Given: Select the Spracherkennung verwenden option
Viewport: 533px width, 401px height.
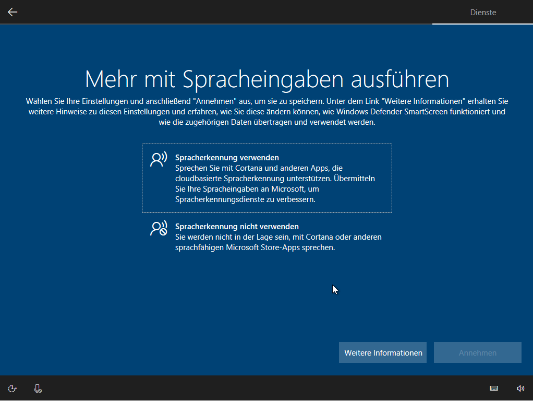Looking at the screenshot, I should 267,178.
